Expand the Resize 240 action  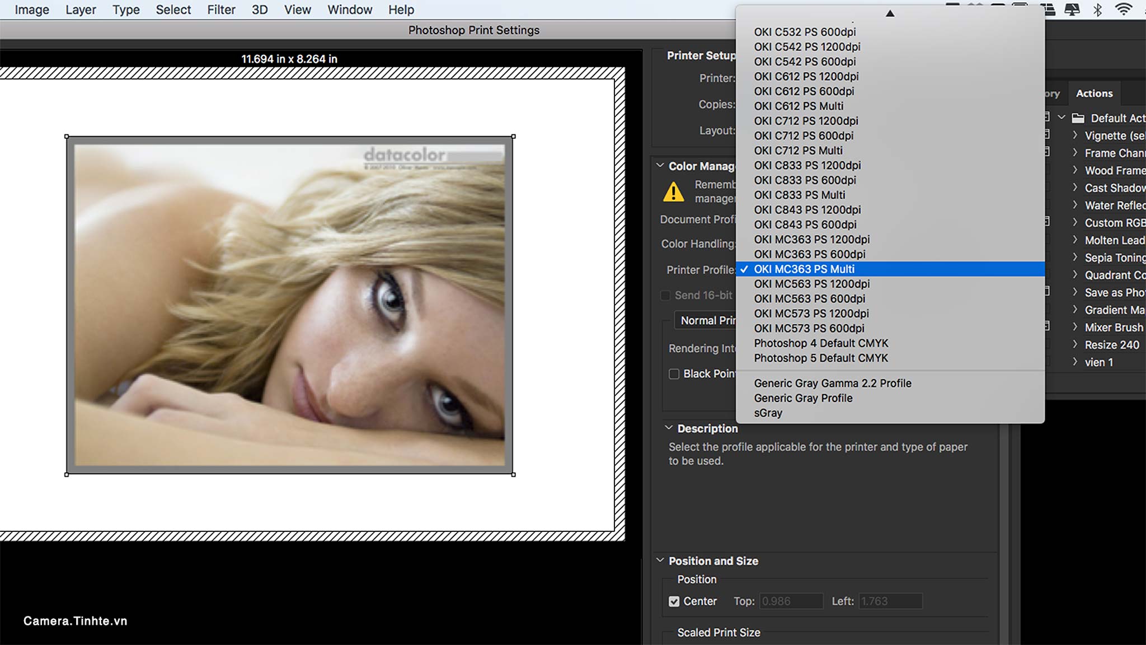[x=1075, y=344]
